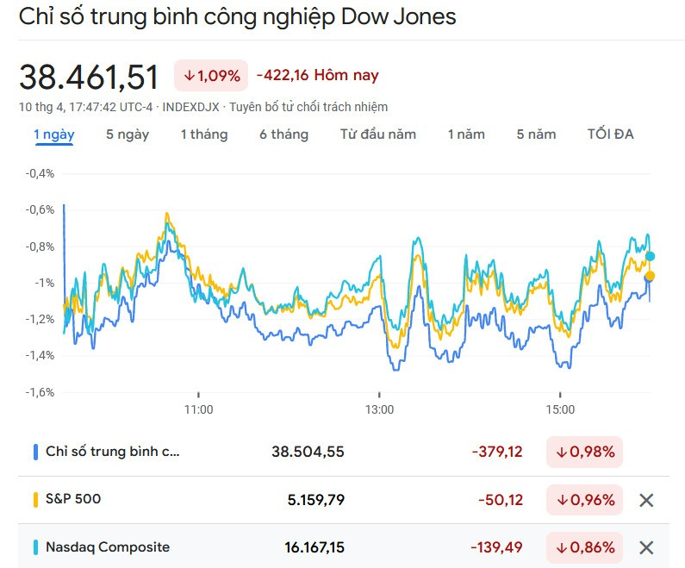The image size is (685, 568).
Task: Click the S&P 500 yellow color marker
Action: pyautogui.click(x=35, y=499)
